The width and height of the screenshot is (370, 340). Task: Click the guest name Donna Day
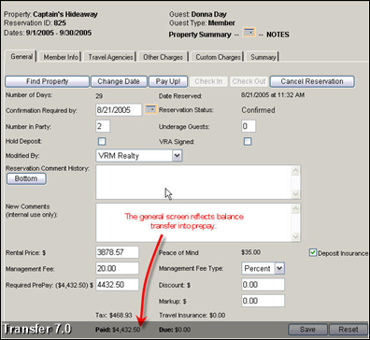pos(209,14)
